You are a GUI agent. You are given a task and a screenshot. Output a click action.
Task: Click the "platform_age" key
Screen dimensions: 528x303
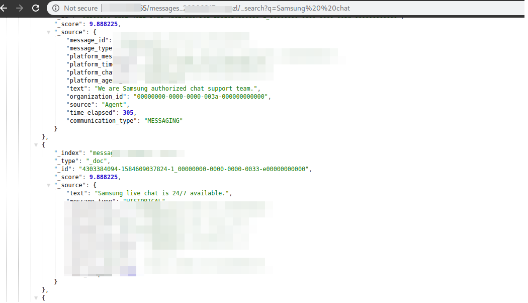(x=89, y=81)
